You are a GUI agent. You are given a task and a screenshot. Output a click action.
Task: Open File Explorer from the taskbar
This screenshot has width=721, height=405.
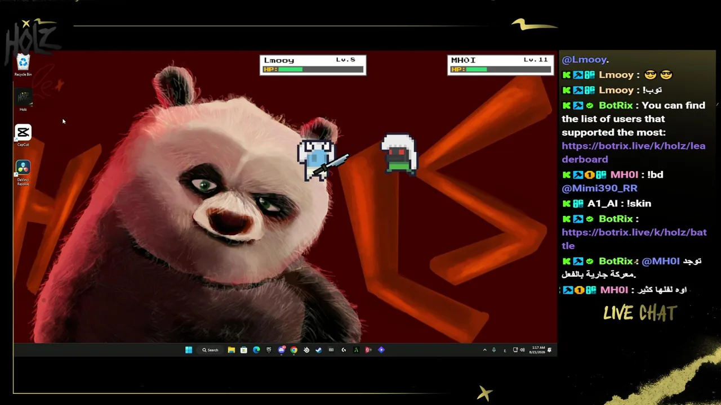coord(231,350)
